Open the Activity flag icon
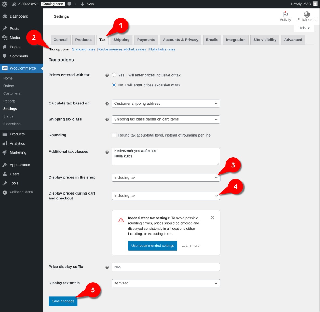The height and width of the screenshot is (312, 320). tap(285, 14)
